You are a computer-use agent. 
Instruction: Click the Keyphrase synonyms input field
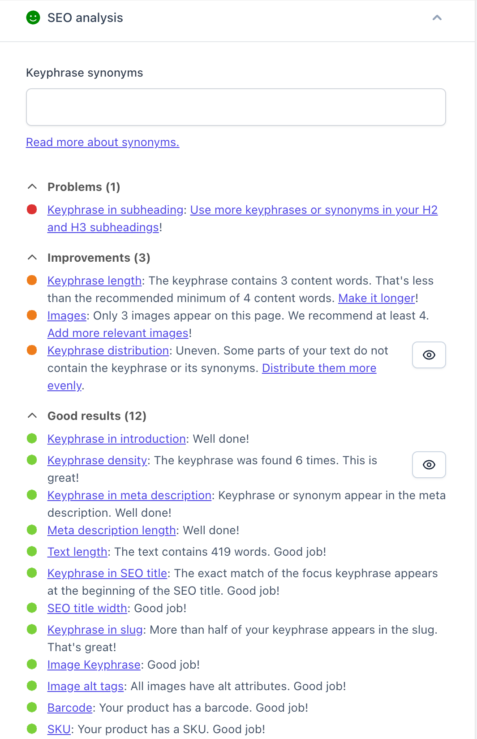(x=236, y=107)
